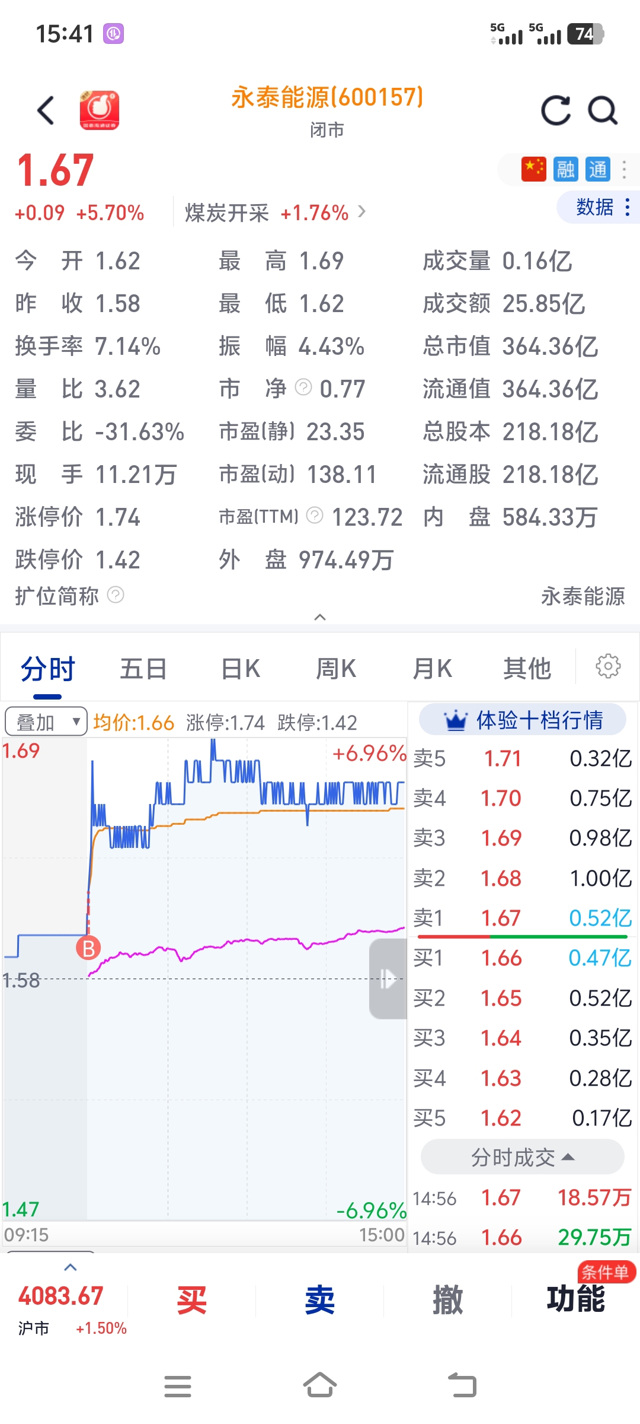Expand chart using side arrow handle
640x1424 pixels.
[x=388, y=979]
